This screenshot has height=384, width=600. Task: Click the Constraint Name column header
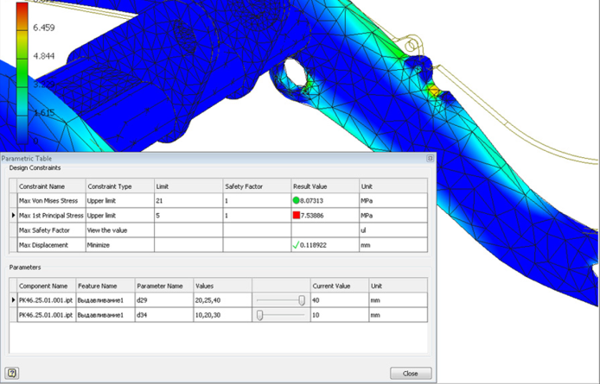(x=52, y=186)
